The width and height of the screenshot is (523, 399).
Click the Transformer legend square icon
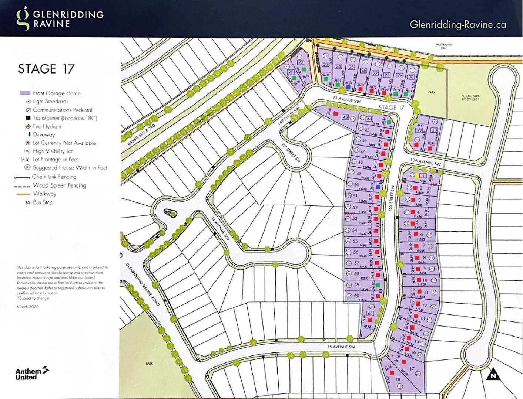coord(28,118)
